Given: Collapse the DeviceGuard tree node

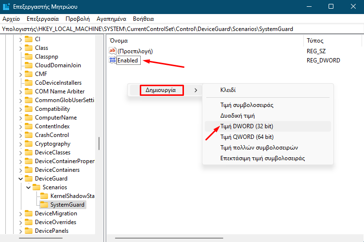Looking at the screenshot, I should (x=20, y=179).
